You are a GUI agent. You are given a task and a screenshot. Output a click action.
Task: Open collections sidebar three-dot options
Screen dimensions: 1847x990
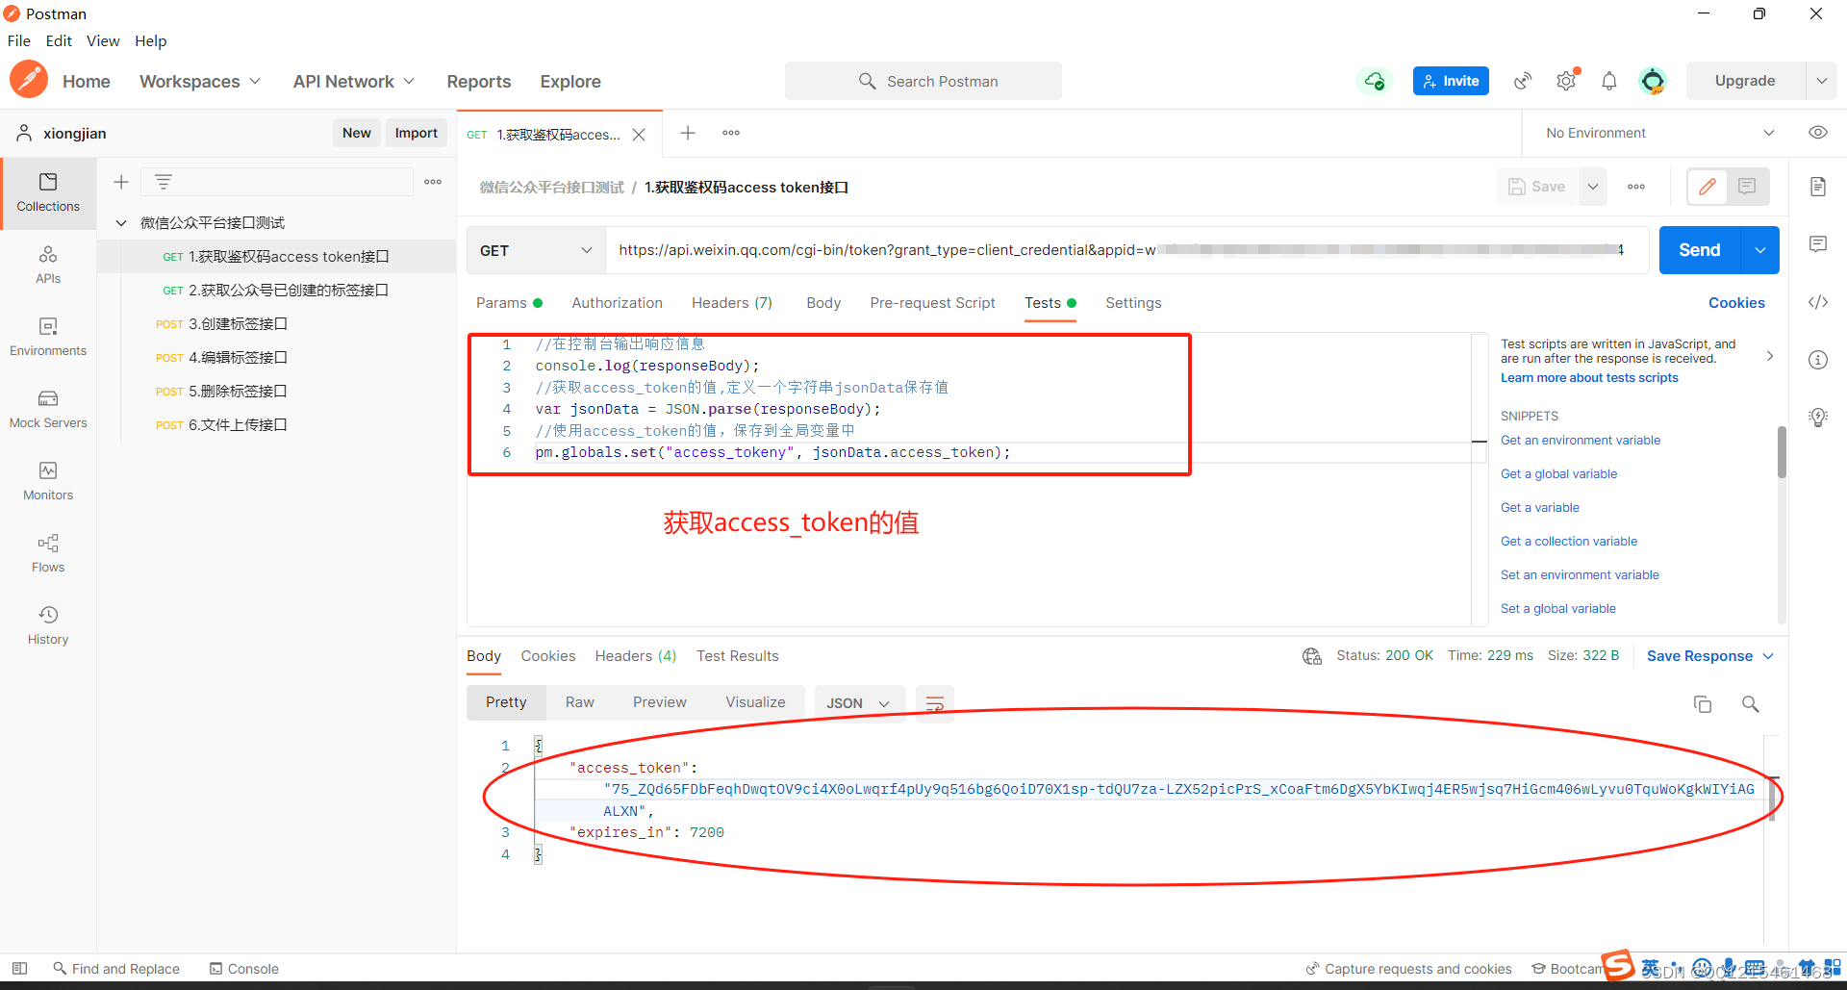tap(433, 181)
